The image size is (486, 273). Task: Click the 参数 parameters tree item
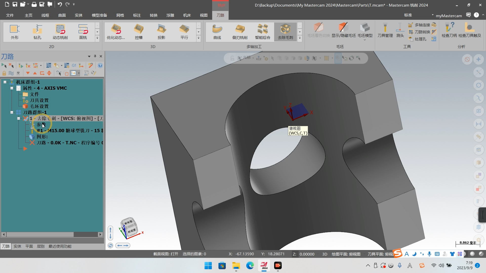tap(41, 125)
